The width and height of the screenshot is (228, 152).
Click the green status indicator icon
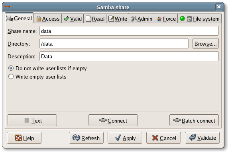(x=182, y=18)
